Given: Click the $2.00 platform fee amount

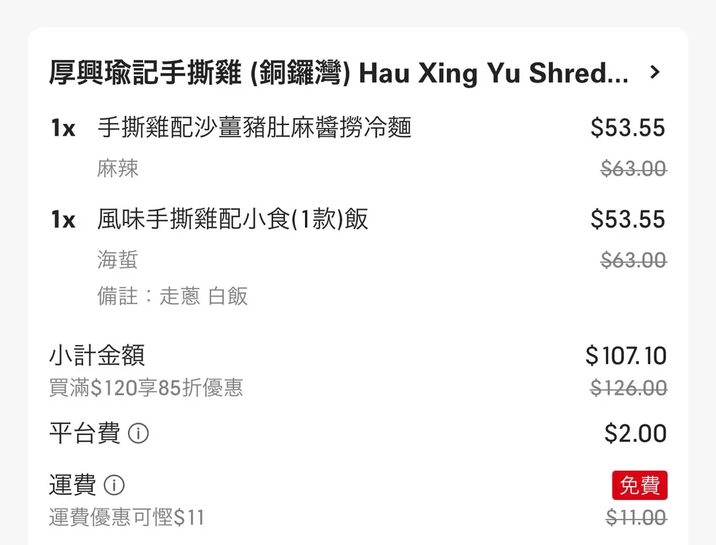Looking at the screenshot, I should (x=636, y=433).
